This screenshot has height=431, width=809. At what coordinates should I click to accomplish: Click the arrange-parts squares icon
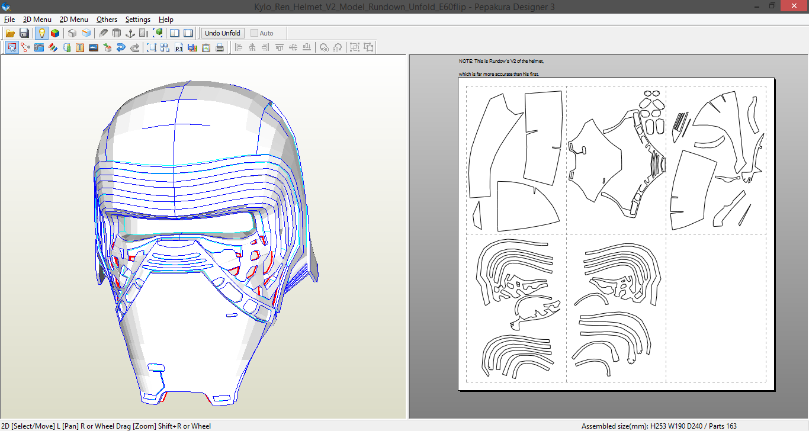tap(165, 47)
